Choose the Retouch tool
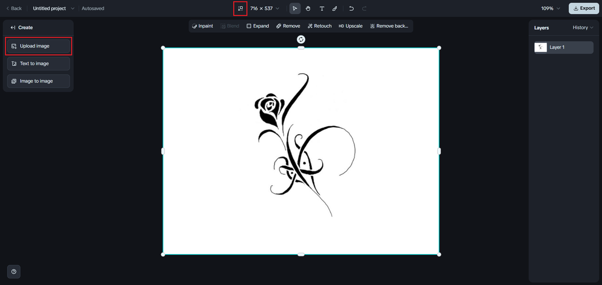 pyautogui.click(x=320, y=26)
